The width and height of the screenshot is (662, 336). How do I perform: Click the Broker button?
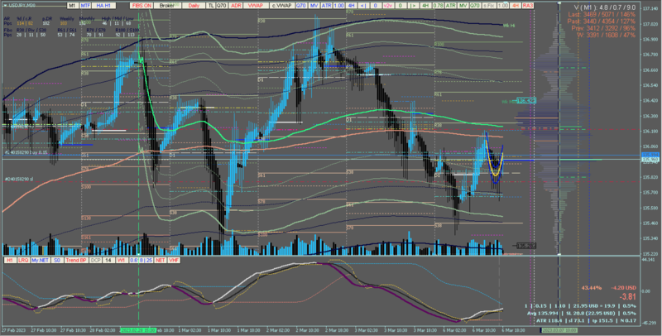coord(167,6)
